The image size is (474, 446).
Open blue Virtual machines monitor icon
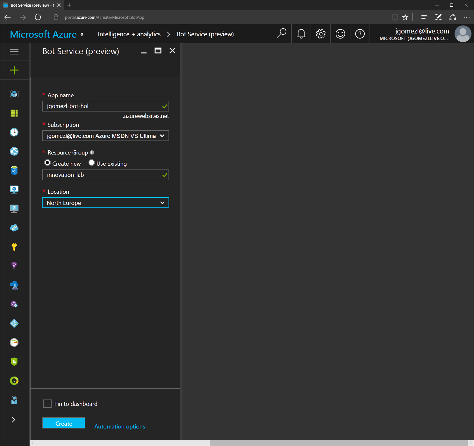click(14, 190)
